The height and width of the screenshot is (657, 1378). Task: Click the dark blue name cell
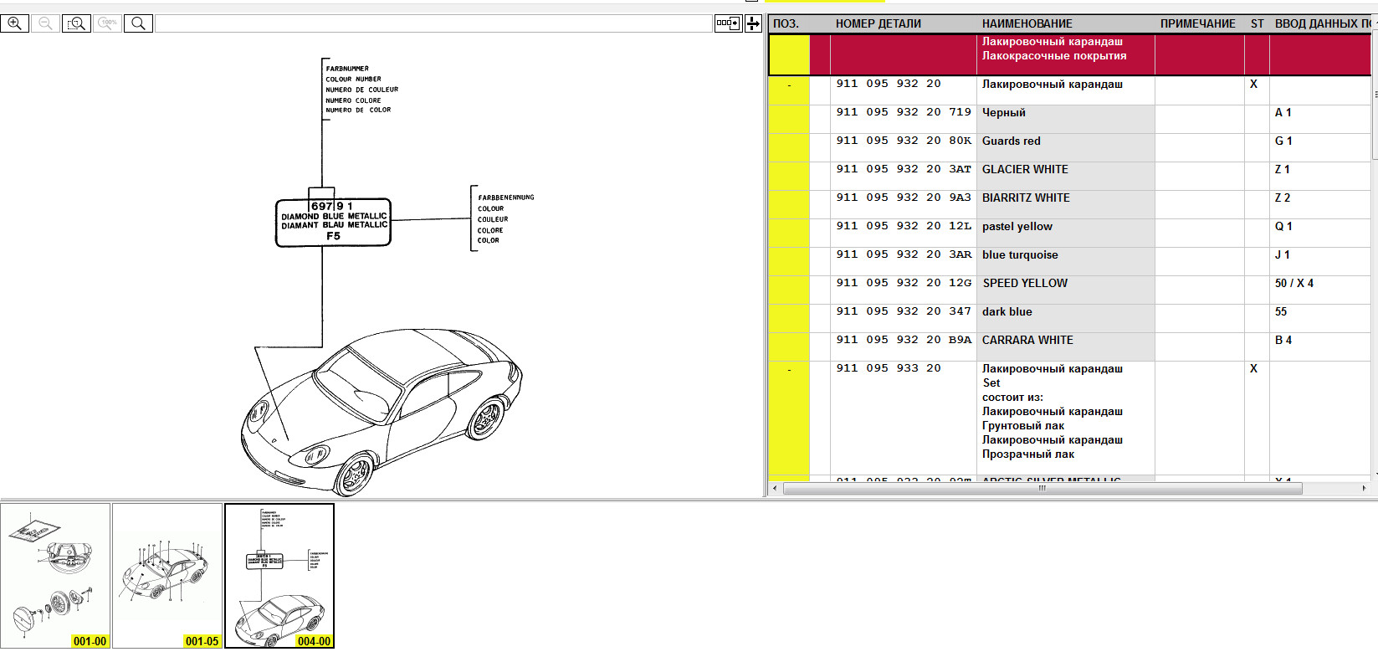point(1066,319)
